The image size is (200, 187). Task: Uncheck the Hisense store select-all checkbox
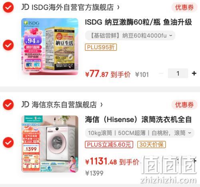pos(8,105)
